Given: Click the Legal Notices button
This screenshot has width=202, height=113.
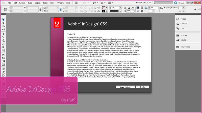Looking at the screenshot, I should coord(125,87).
